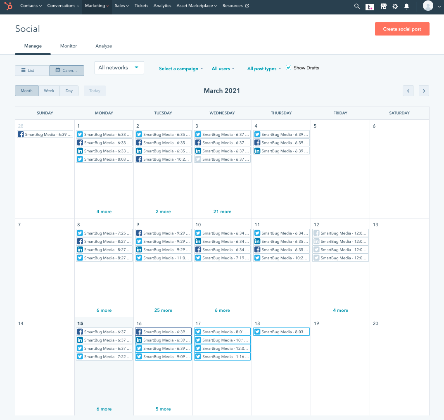Viewport: 444px width, 420px height.
Task: Click greyed Facebook icon on March 12 draft
Action: tap(316, 233)
